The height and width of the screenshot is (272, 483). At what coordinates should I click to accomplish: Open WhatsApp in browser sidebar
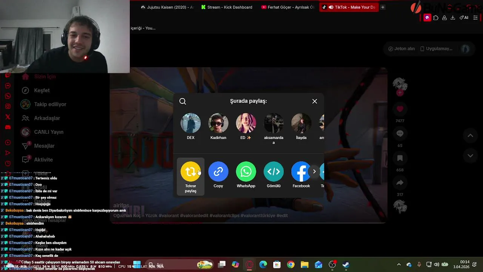(x=8, y=96)
